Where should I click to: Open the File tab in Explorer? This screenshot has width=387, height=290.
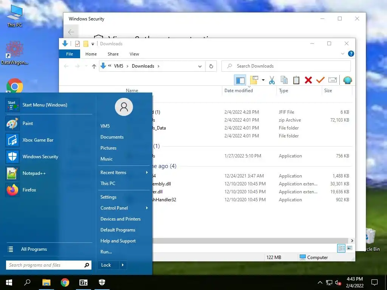70,54
